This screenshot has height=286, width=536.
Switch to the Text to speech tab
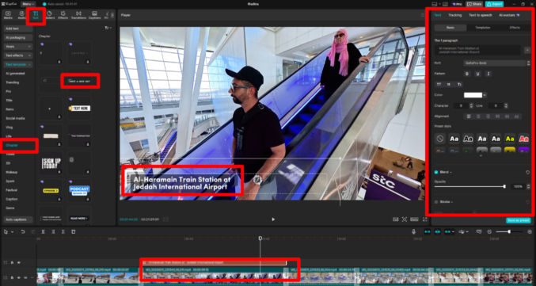pos(481,15)
